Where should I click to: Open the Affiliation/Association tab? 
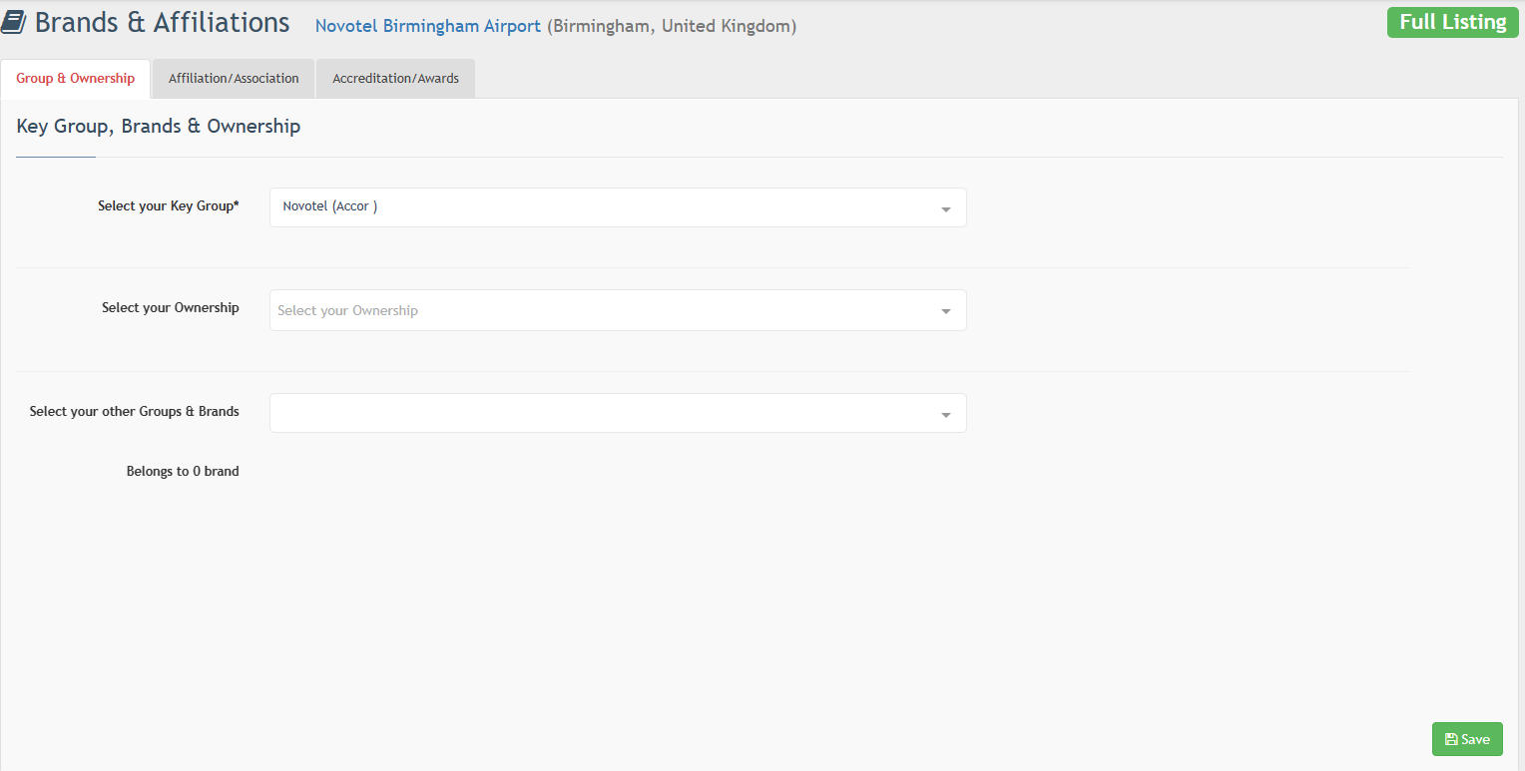pos(234,79)
